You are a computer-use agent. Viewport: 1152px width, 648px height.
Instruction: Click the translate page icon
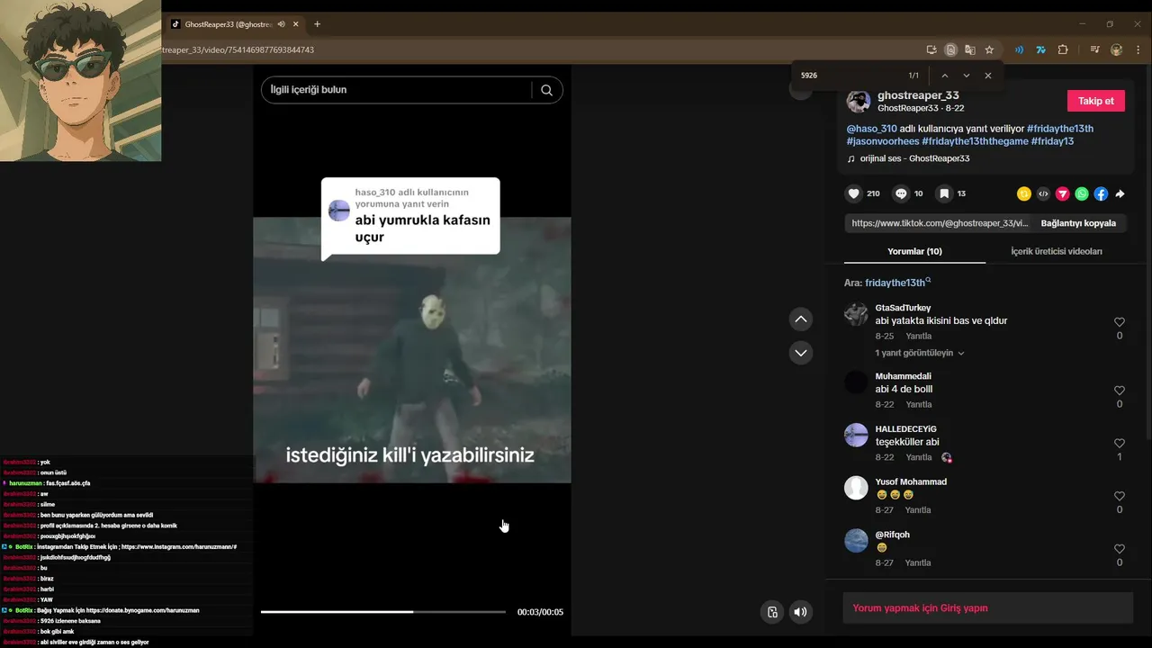pyautogui.click(x=969, y=49)
